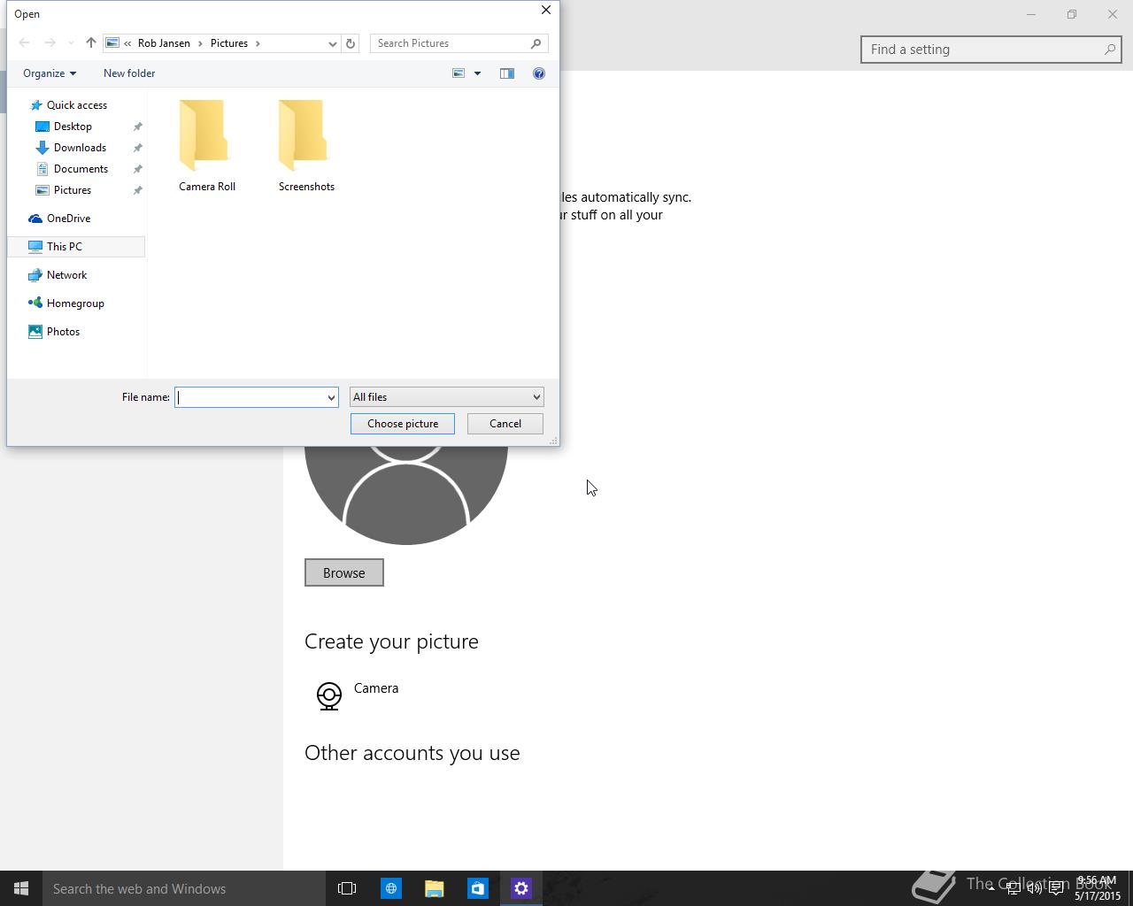Open dialog Help icon

pos(539,73)
